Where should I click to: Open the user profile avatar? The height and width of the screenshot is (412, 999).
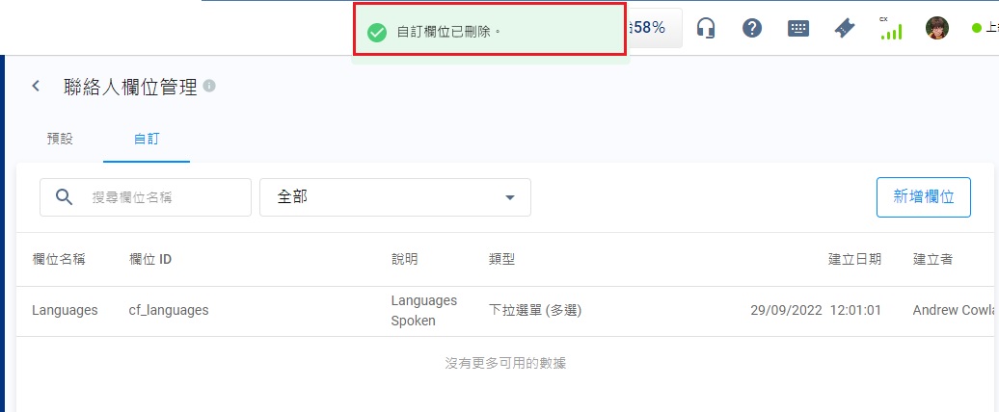(936, 28)
